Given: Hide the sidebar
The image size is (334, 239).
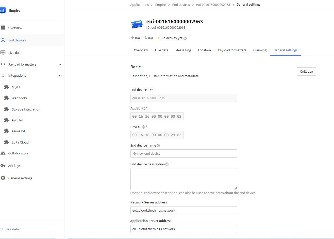Looking at the screenshot, I should point(11,229).
